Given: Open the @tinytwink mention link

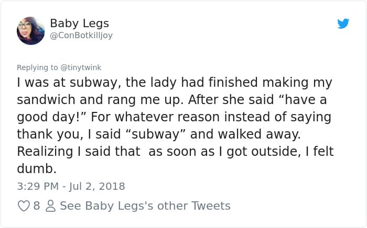Looking at the screenshot, I should [81, 67].
